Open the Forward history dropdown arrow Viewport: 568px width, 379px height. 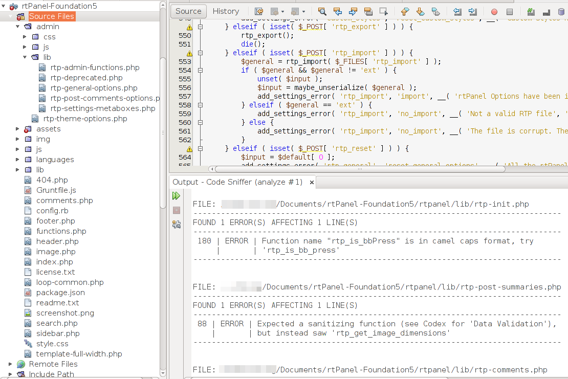coord(303,12)
